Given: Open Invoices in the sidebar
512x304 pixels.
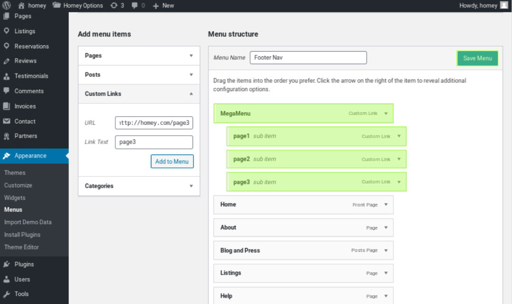Looking at the screenshot, I should tap(25, 106).
